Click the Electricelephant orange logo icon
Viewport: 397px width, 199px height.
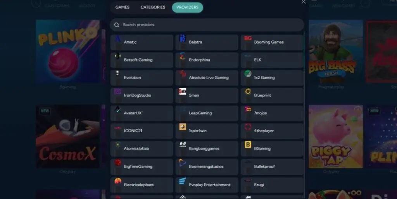pyautogui.click(x=118, y=181)
